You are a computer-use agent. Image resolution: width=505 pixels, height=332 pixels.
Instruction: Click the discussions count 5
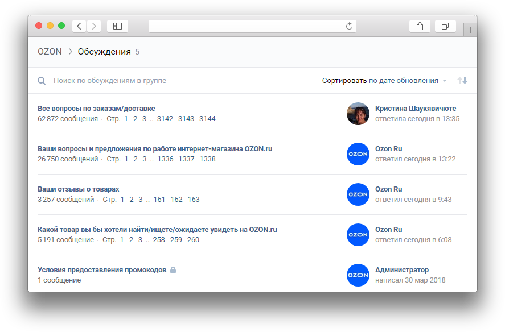coord(137,52)
